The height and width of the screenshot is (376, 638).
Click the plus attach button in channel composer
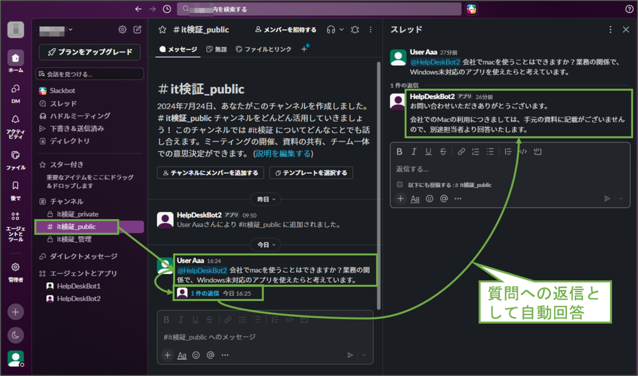click(167, 355)
